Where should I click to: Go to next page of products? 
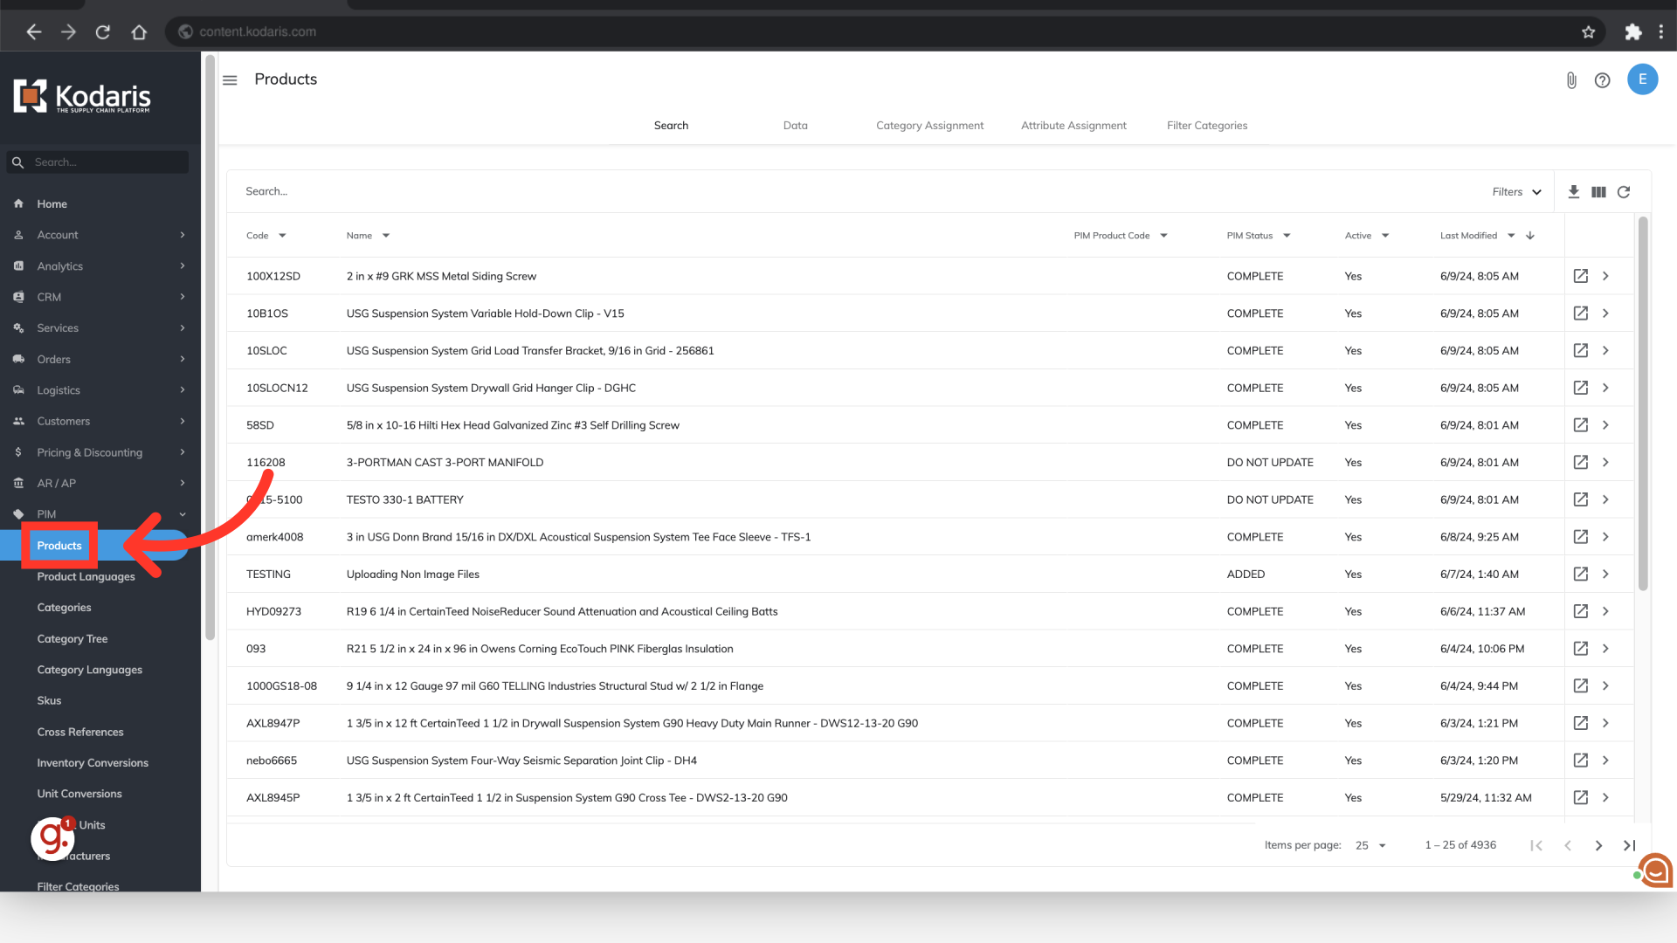(x=1598, y=845)
